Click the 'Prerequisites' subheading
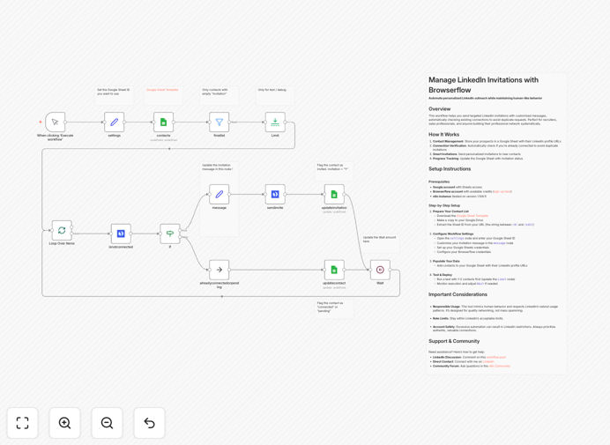This screenshot has height=445, width=610. coord(439,182)
